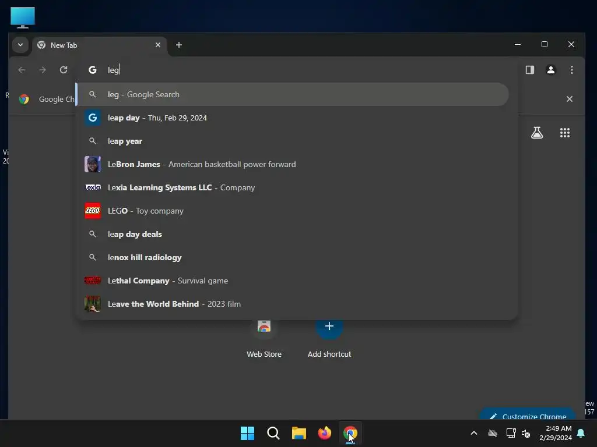
Task: Select 'leap day deals' suggestion
Action: coord(293,234)
